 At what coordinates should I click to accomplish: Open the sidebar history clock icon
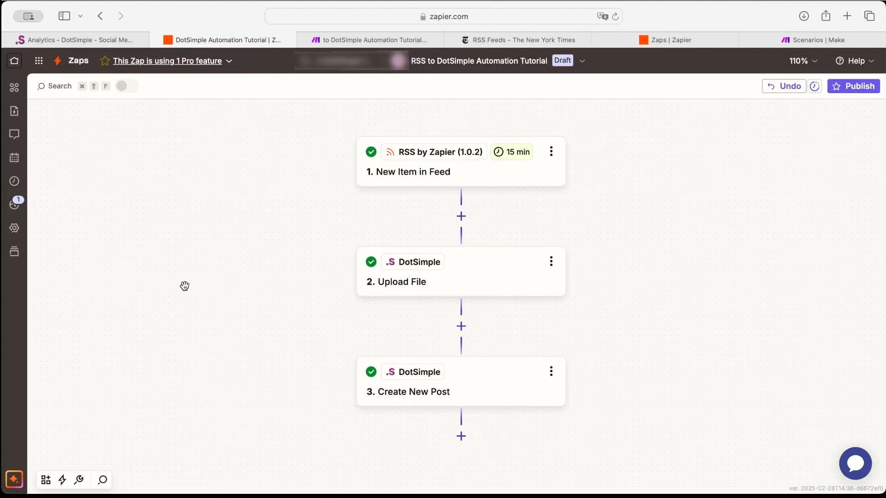tap(14, 181)
